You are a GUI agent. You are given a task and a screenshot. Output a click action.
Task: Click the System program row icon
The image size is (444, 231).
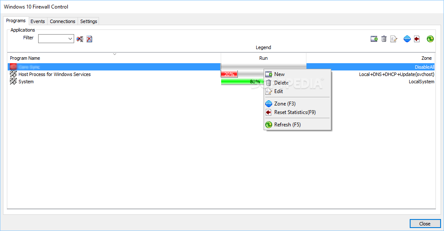pos(13,82)
